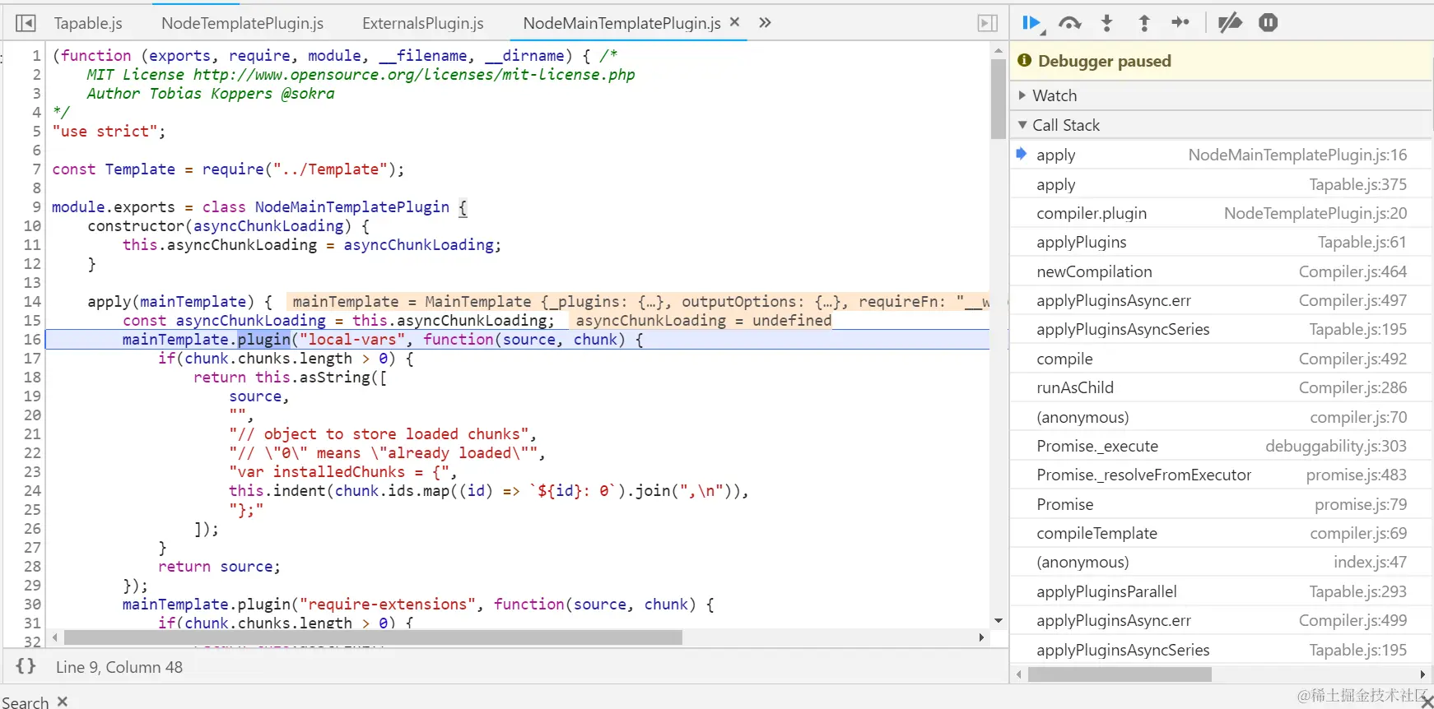Close the NodeMainTemplatePlugin.js tab
Image resolution: width=1434 pixels, height=709 pixels.
coord(735,22)
